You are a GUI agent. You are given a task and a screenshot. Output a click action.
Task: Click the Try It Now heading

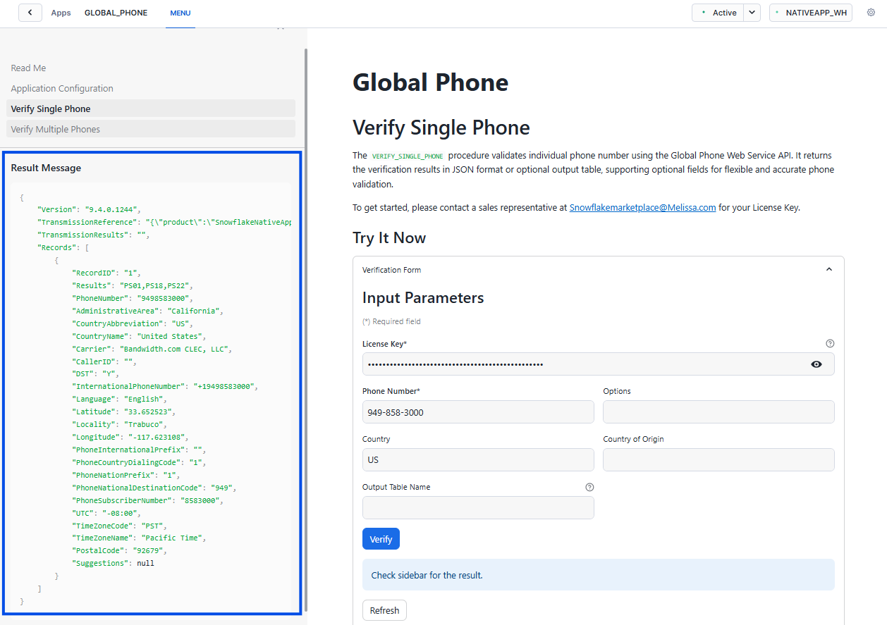pos(389,237)
